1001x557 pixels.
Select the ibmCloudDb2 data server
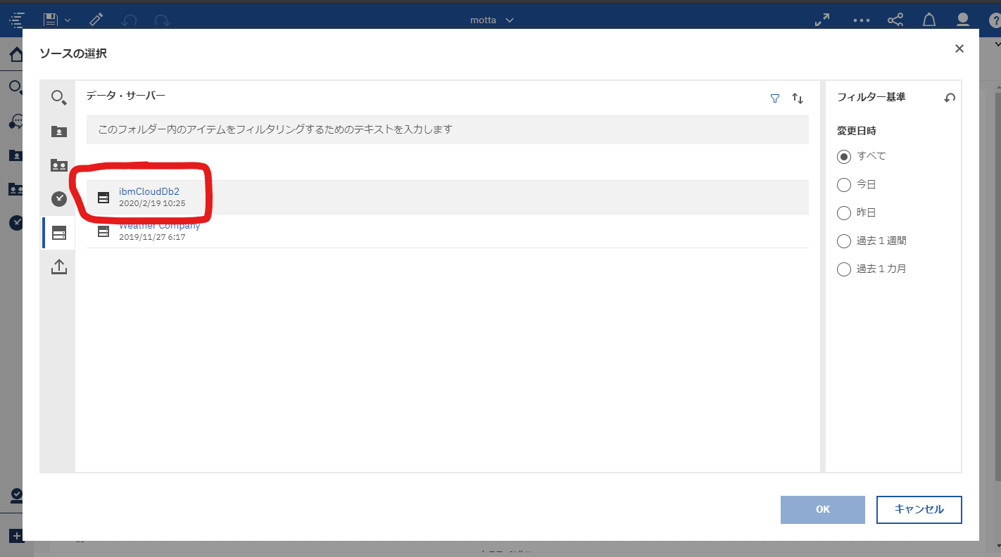coord(448,198)
